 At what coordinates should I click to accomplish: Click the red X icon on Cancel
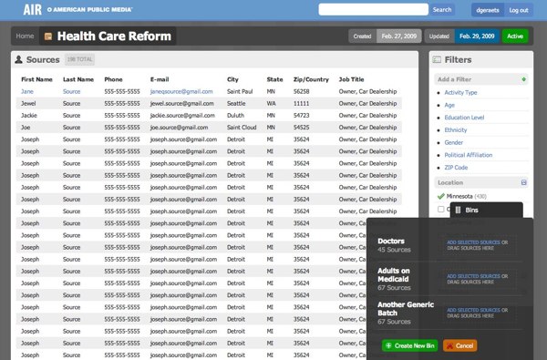pos(450,345)
